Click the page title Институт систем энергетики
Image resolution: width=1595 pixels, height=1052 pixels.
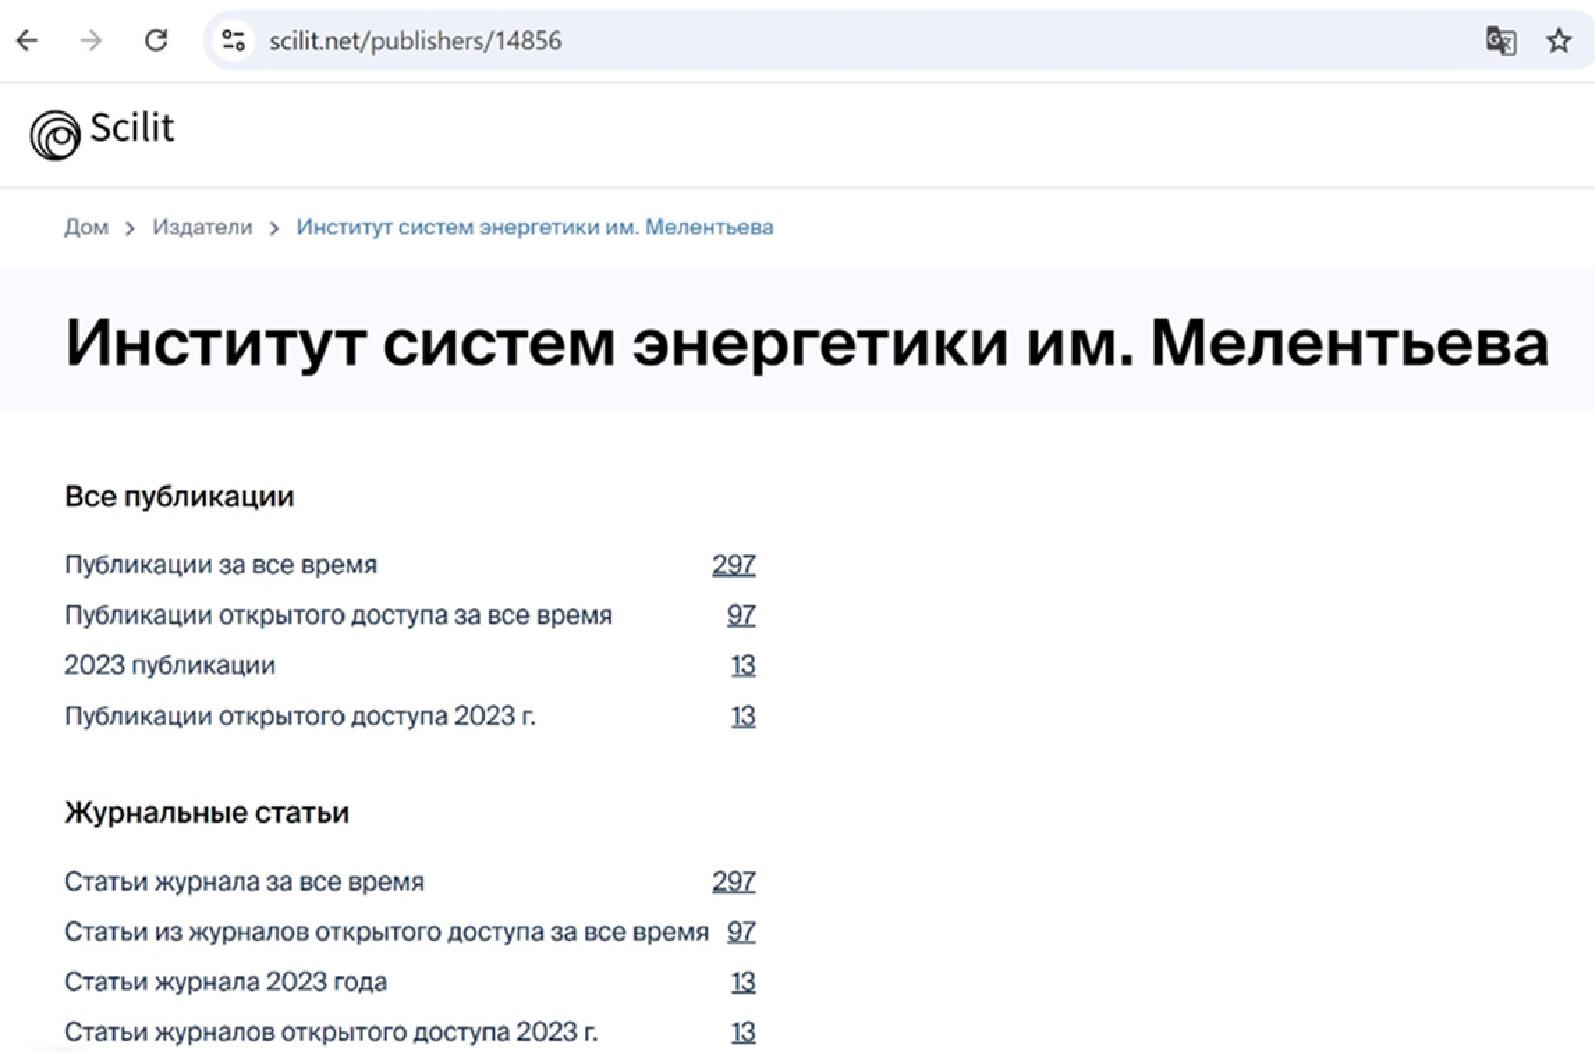point(806,343)
